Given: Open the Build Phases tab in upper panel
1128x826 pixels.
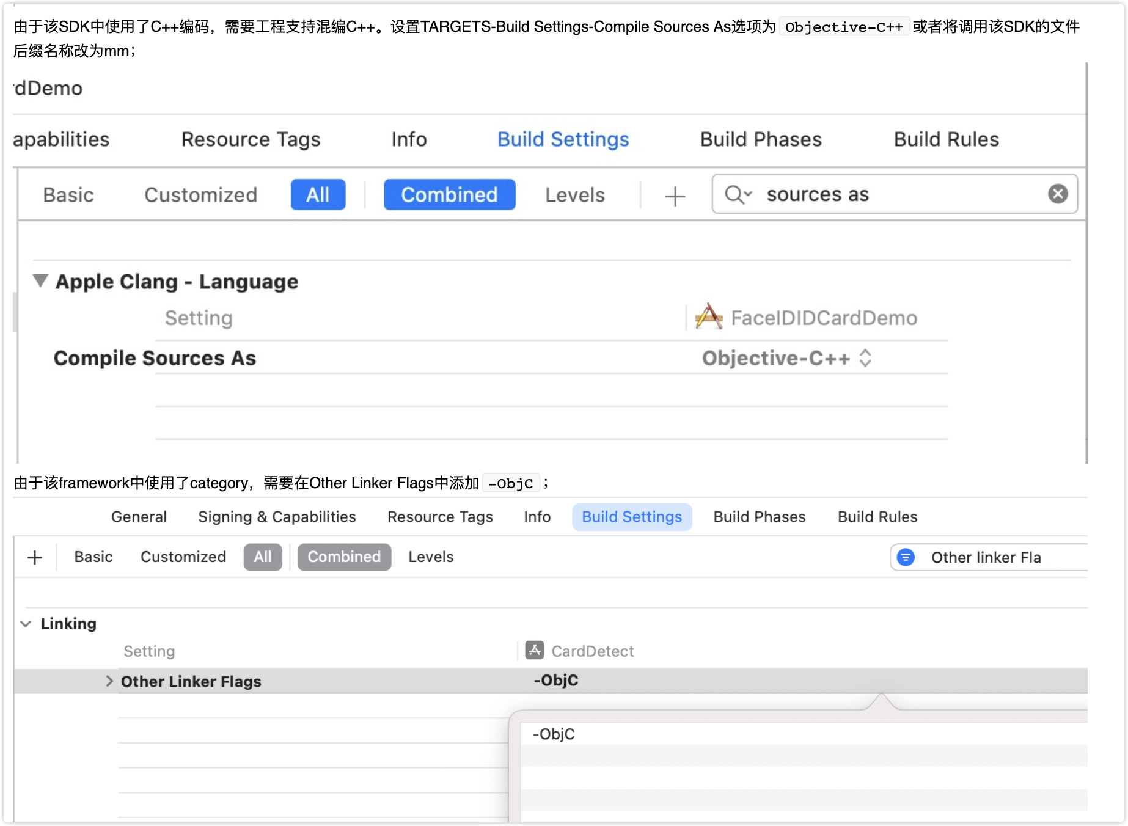Looking at the screenshot, I should click(761, 139).
